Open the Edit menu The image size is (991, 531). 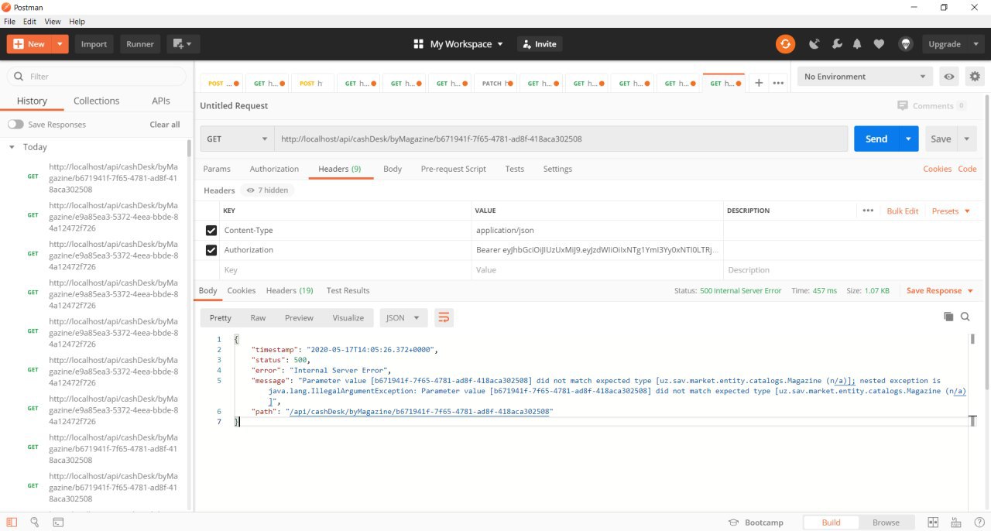point(29,22)
